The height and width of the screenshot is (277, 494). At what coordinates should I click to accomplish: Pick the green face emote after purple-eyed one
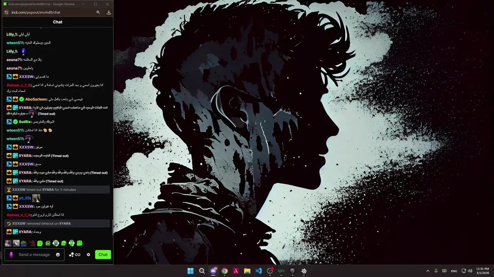click(x=64, y=243)
